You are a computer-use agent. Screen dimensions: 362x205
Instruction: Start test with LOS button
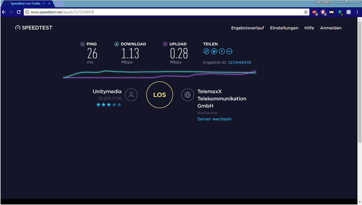tap(160, 95)
